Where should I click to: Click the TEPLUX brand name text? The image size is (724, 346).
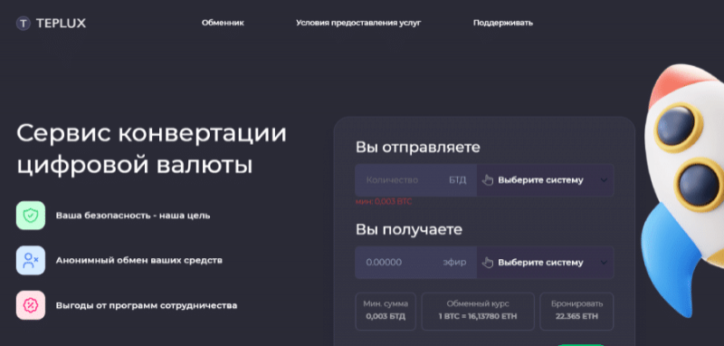pos(61,24)
